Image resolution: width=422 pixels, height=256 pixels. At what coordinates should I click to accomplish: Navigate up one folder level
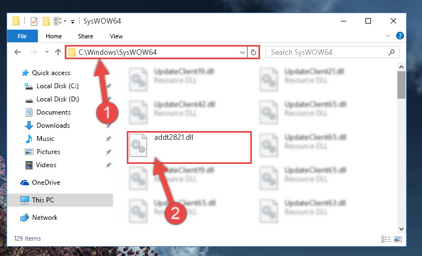click(58, 52)
